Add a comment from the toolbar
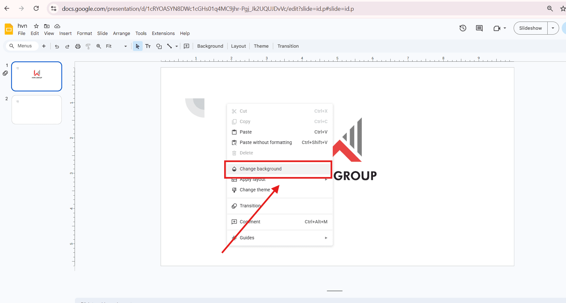 point(186,46)
